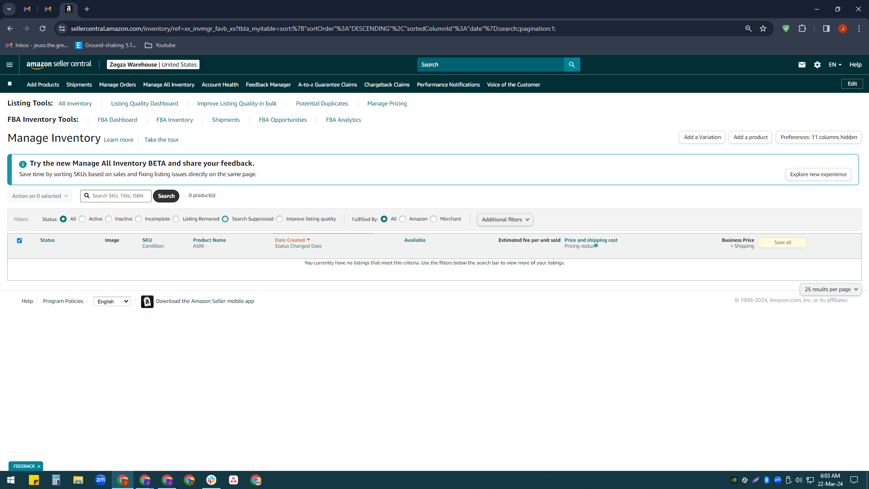The width and height of the screenshot is (869, 489).
Task: Bookmark this page with star icon
Action: (x=763, y=29)
